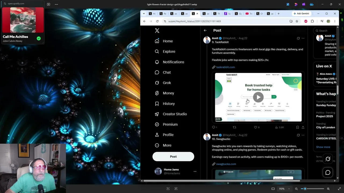The height and width of the screenshot is (193, 344).
Task: Bookmark the TaskRabbit post
Action: pyautogui.click(x=298, y=127)
